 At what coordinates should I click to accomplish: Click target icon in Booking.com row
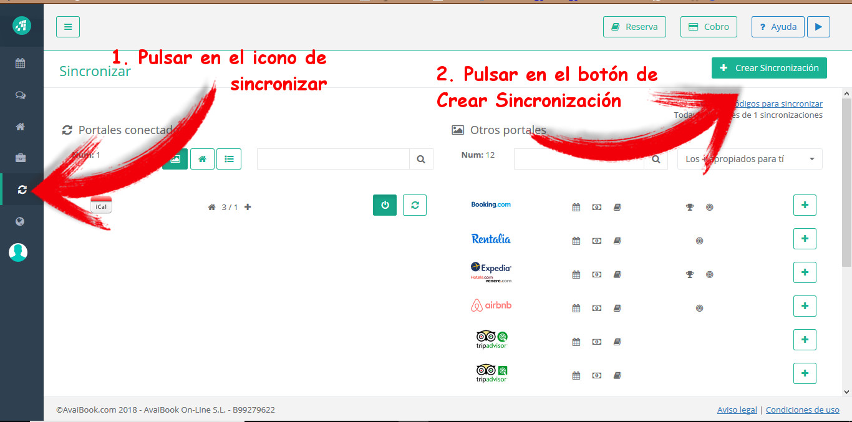[709, 207]
